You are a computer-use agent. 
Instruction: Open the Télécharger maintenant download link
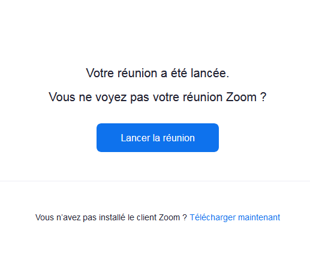pyautogui.click(x=235, y=217)
